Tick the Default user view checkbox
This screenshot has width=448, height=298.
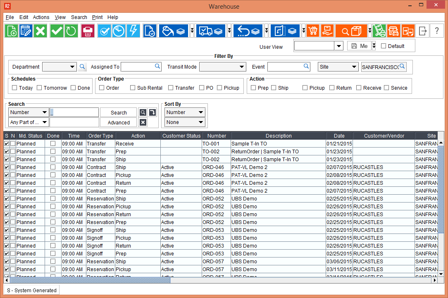tap(383, 46)
